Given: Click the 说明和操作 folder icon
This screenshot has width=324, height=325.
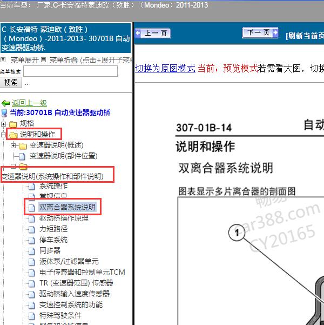Looking at the screenshot, I should [x=13, y=135].
